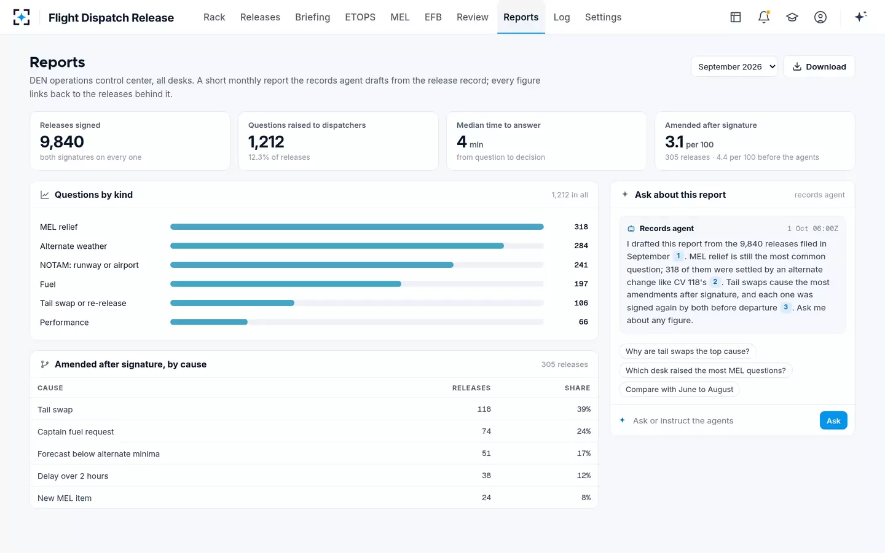Screen dimensions: 885x553
Task: Ask "Why are tail swaps the top cause?"
Action: pos(688,351)
